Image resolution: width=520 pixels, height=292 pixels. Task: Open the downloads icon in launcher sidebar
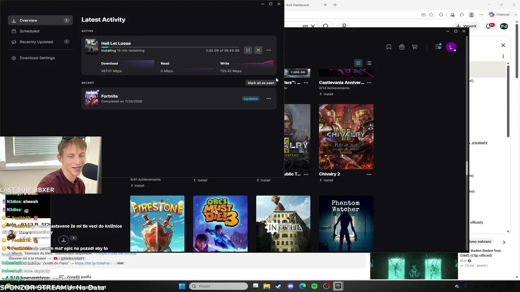63,240
